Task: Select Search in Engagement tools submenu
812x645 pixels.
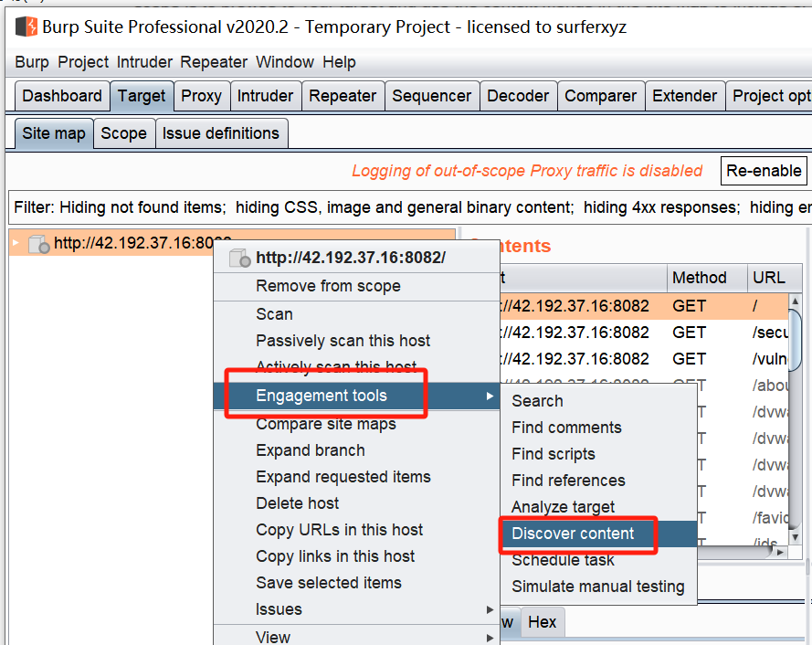Action: click(x=598, y=401)
